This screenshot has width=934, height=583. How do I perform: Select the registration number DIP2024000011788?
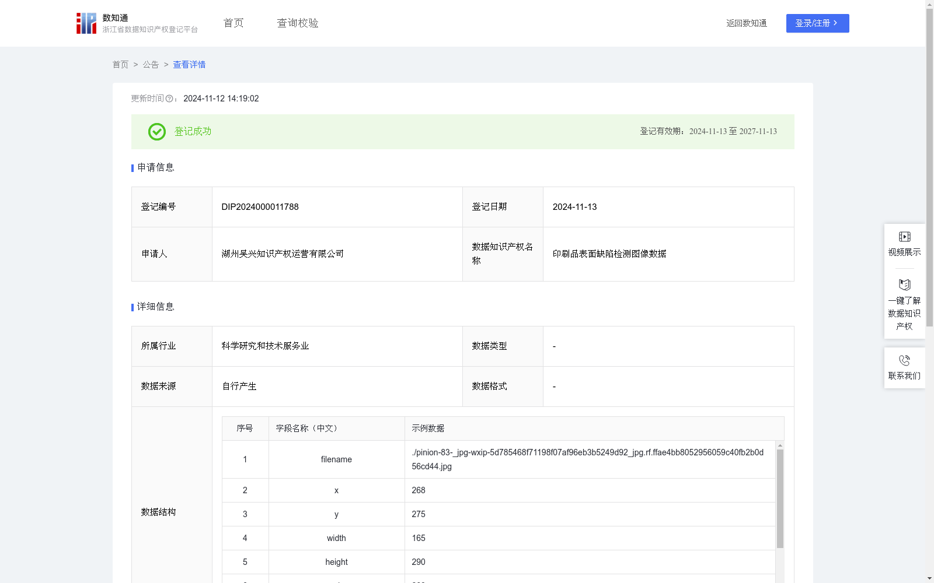(x=260, y=207)
